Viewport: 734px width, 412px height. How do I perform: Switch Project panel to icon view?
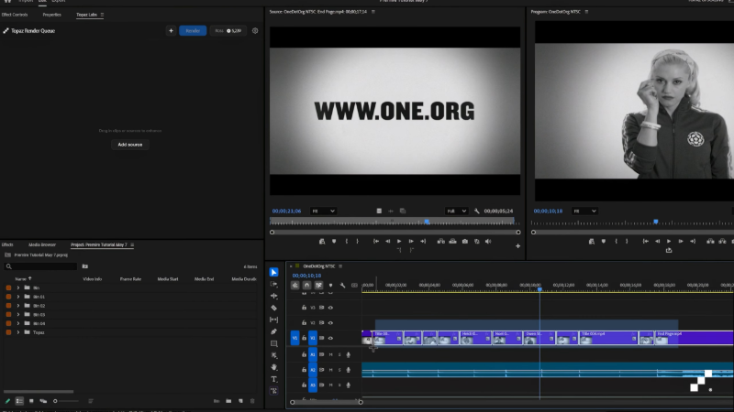point(31,401)
